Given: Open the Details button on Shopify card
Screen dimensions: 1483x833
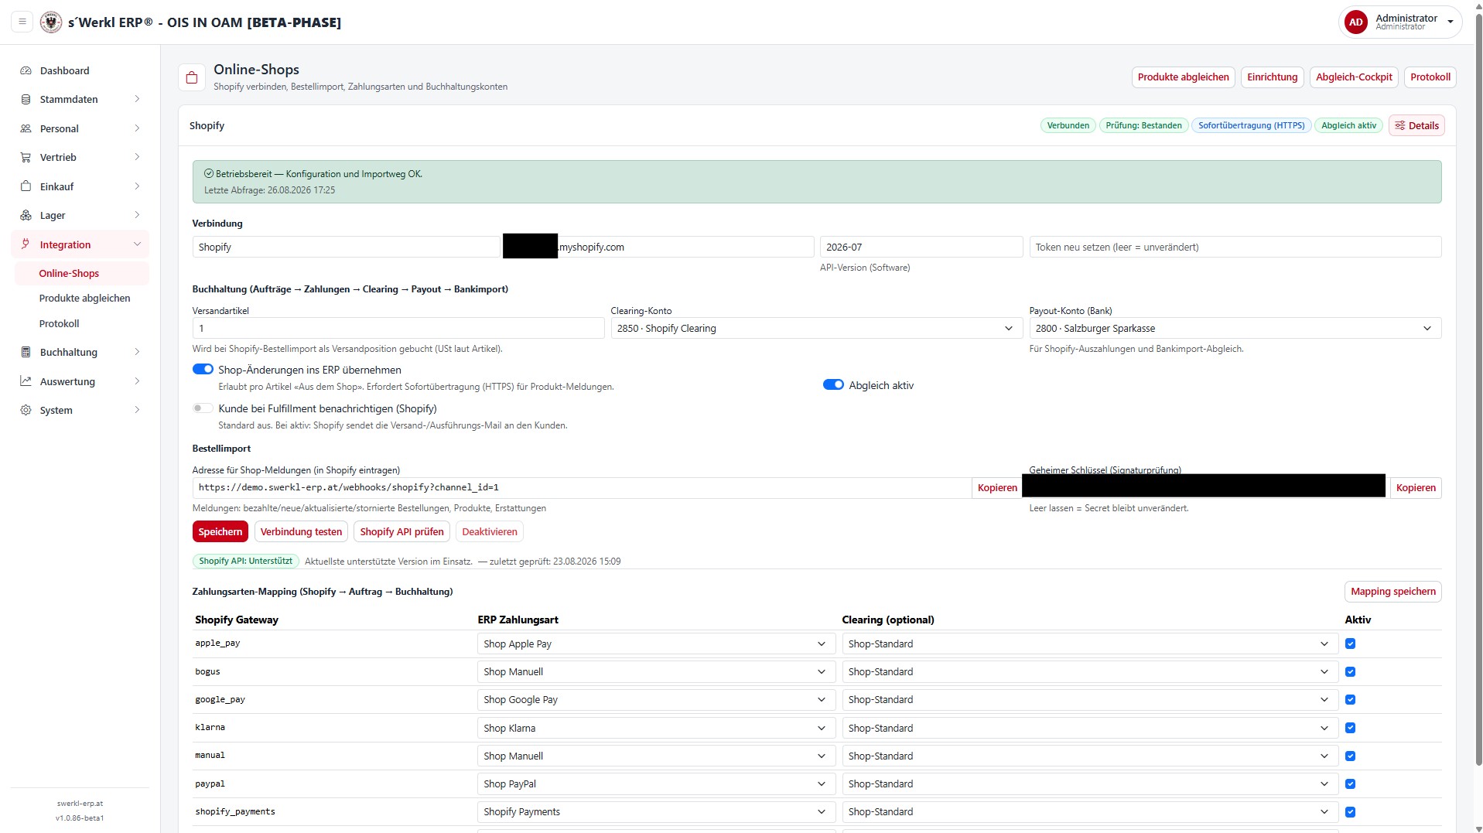Looking at the screenshot, I should point(1416,125).
